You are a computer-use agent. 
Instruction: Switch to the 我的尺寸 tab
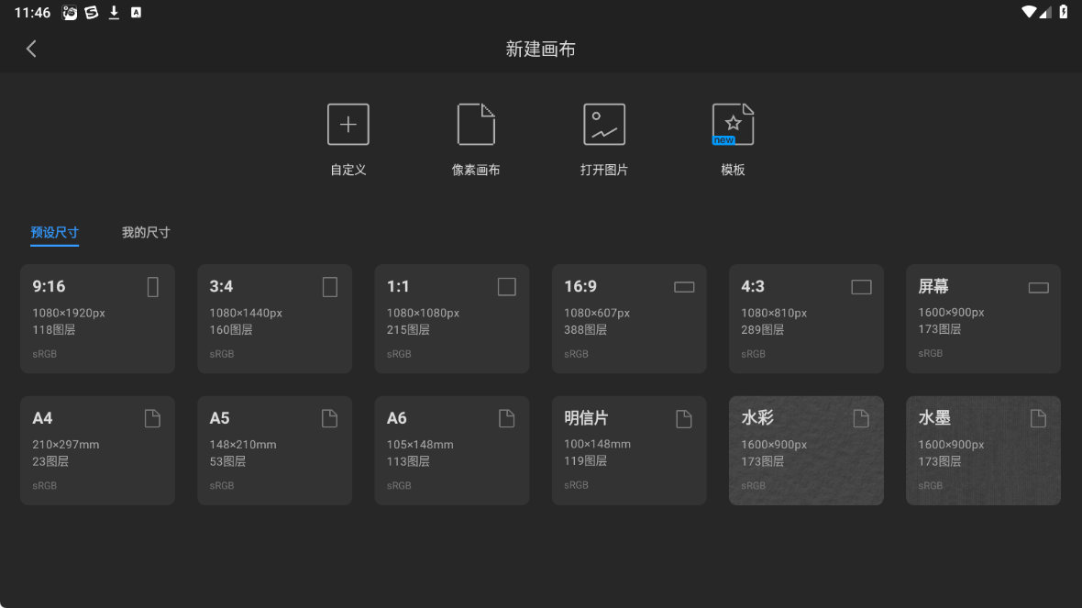point(144,232)
